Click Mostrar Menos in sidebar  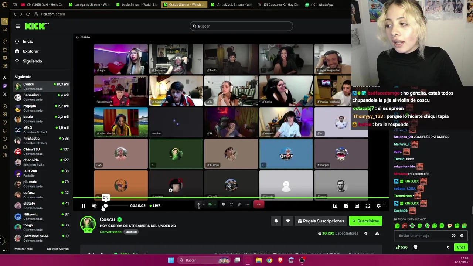pos(58,249)
